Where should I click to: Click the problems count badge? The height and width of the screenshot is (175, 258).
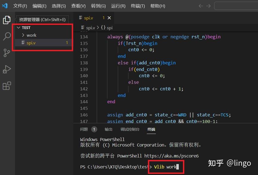pyautogui.click(x=94, y=129)
